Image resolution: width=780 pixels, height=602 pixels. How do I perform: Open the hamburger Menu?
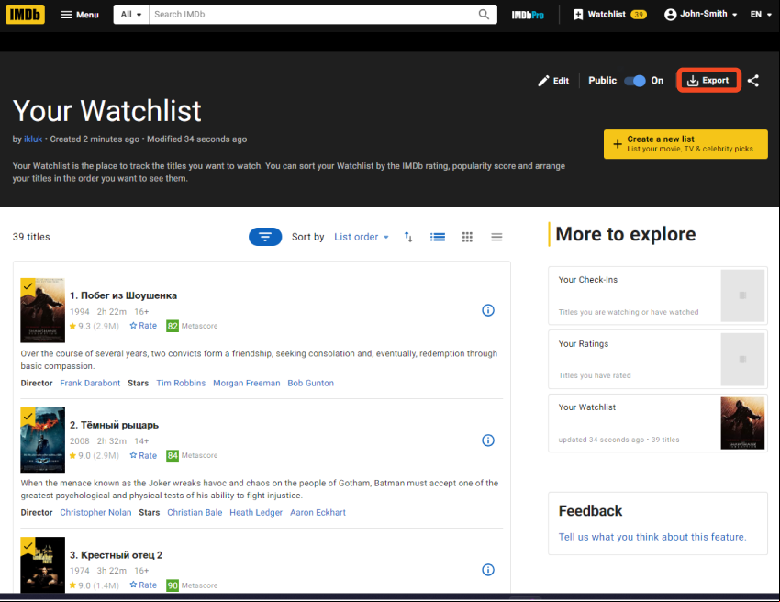coord(80,15)
